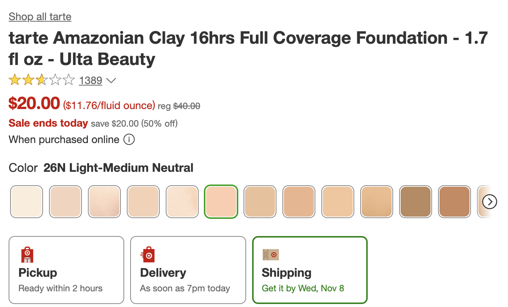Screen dimensions: 508x307
Task: Select the Delivery fulfillment option
Action: pyautogui.click(x=188, y=270)
